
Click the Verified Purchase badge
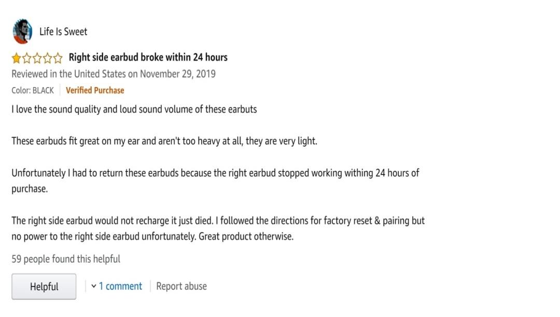[x=95, y=90]
